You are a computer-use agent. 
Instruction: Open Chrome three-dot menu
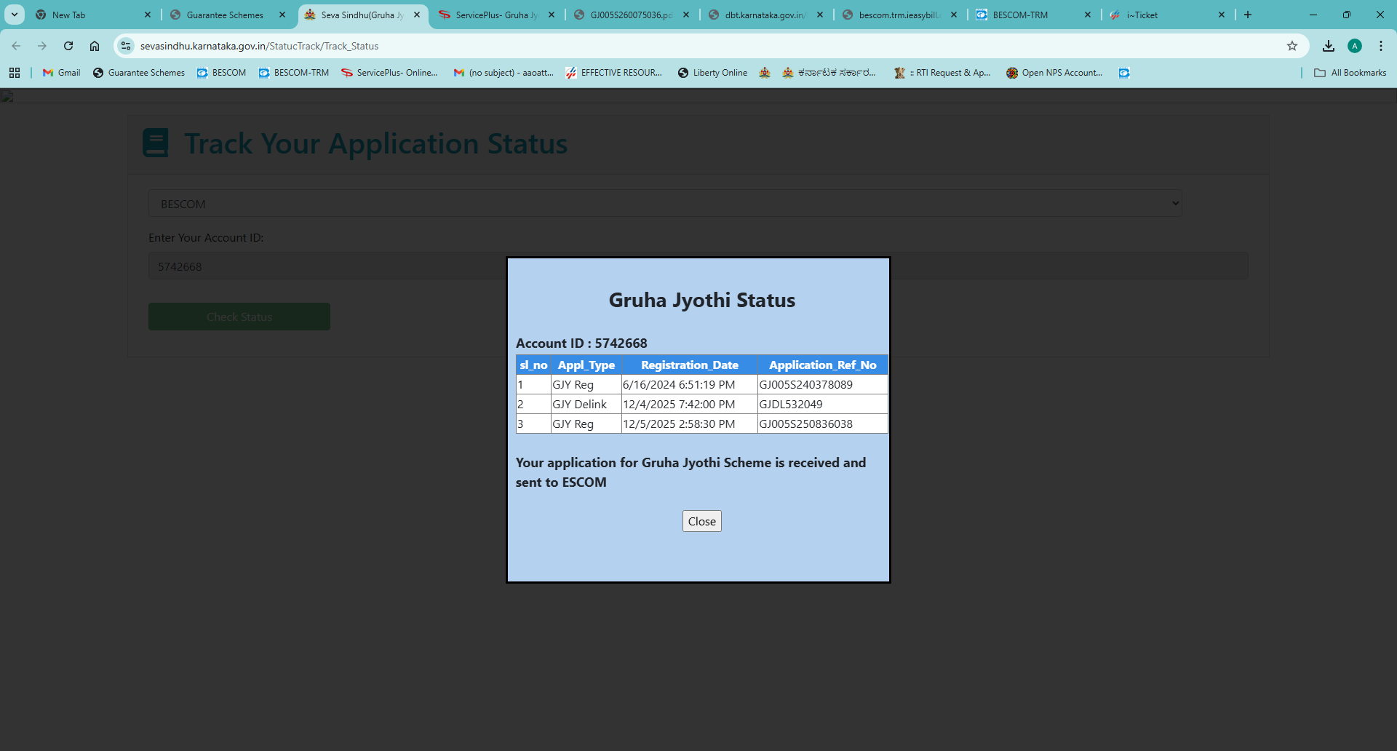pyautogui.click(x=1380, y=46)
